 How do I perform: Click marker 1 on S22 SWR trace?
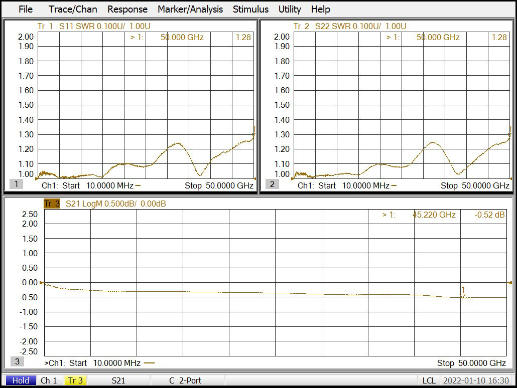pyautogui.click(x=509, y=135)
